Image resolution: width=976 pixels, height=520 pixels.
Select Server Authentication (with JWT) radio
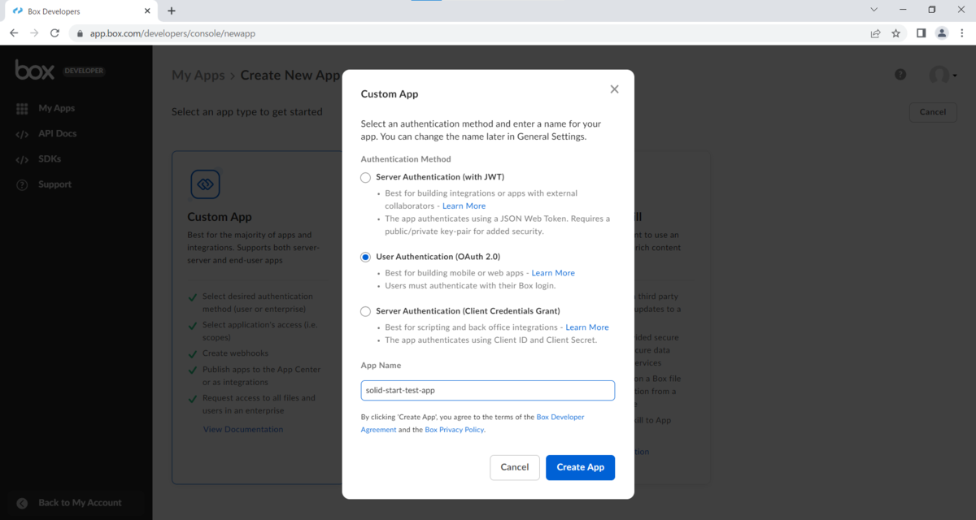(x=366, y=177)
